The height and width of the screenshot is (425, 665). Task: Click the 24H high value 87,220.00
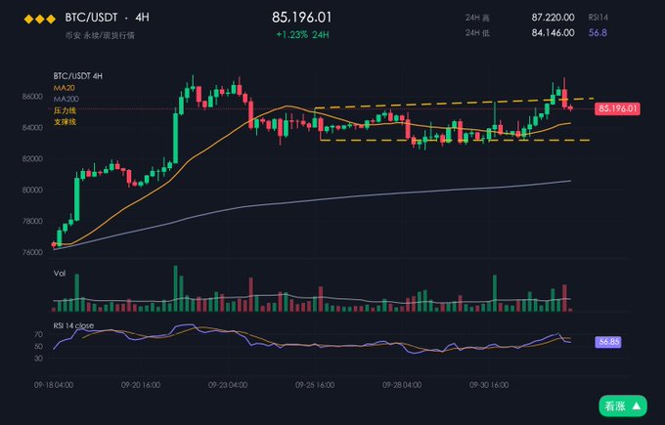[x=554, y=18]
